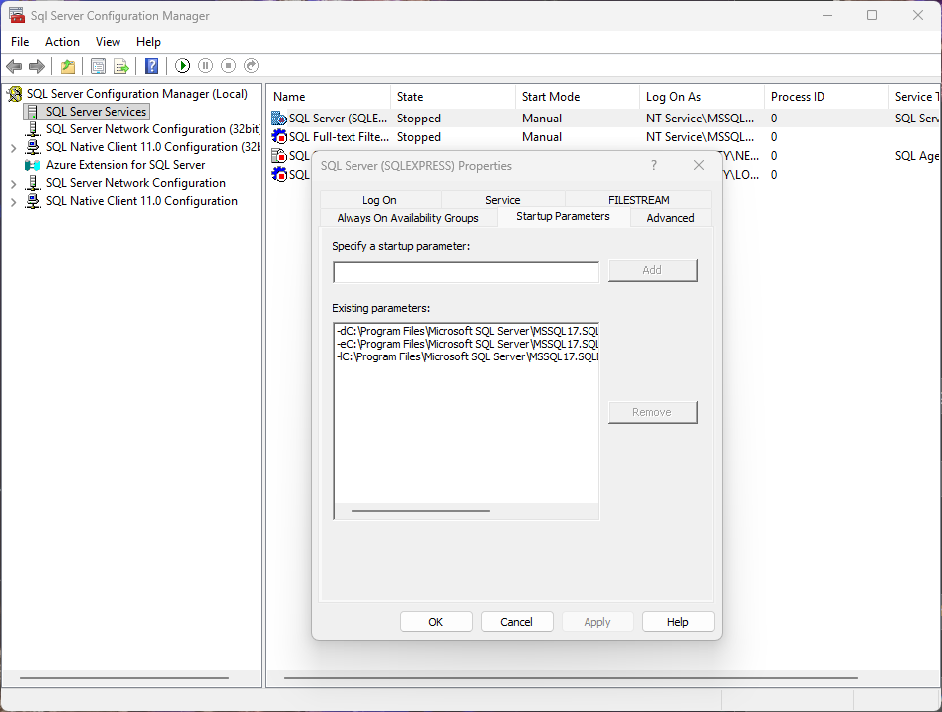
Task: Click the Remove button
Action: (x=652, y=413)
